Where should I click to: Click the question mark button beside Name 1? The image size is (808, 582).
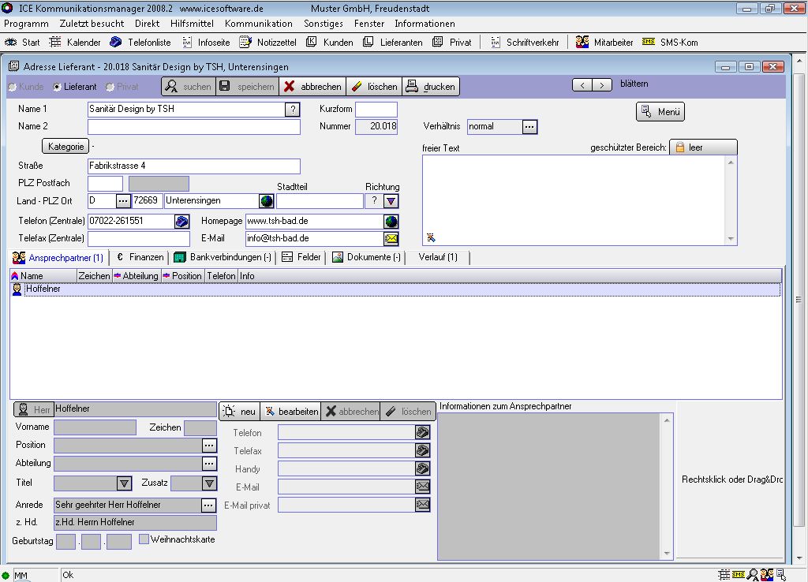[x=292, y=110]
